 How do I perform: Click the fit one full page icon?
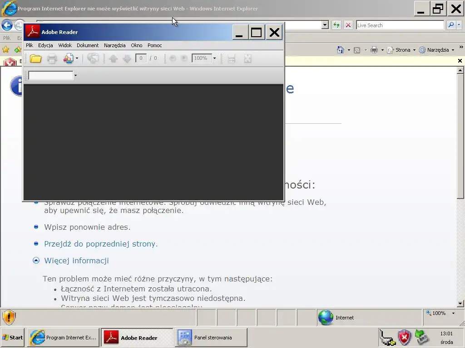[x=247, y=58]
